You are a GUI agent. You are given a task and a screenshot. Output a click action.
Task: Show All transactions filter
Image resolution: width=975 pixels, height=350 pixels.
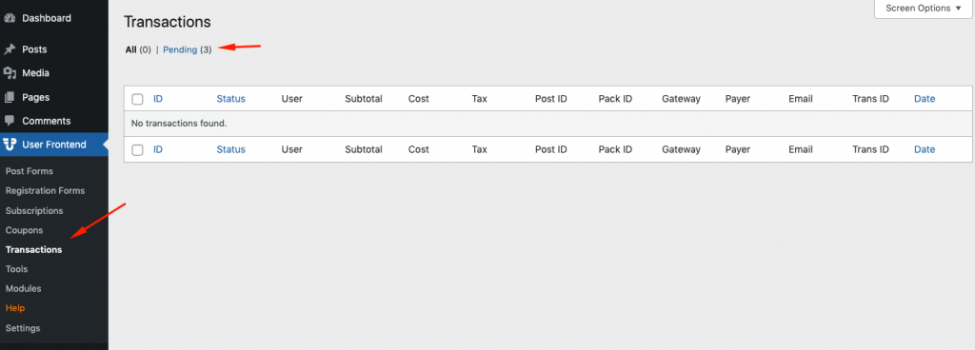(130, 49)
